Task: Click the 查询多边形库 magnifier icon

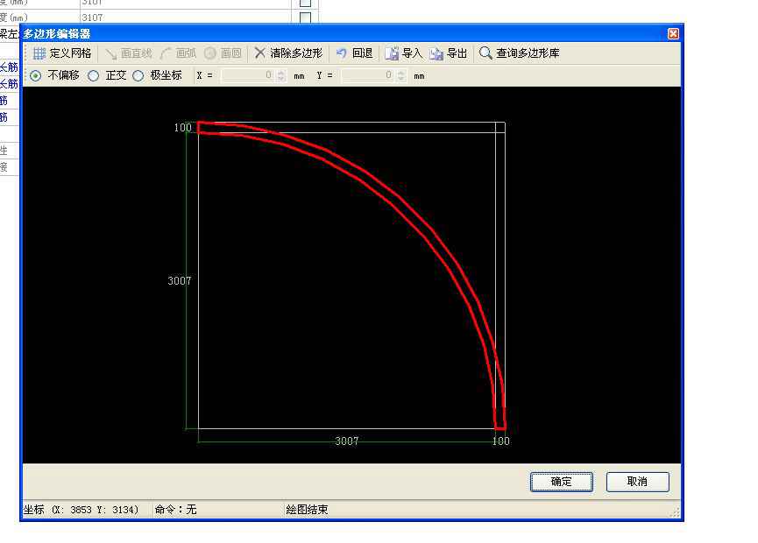Action: pos(485,53)
